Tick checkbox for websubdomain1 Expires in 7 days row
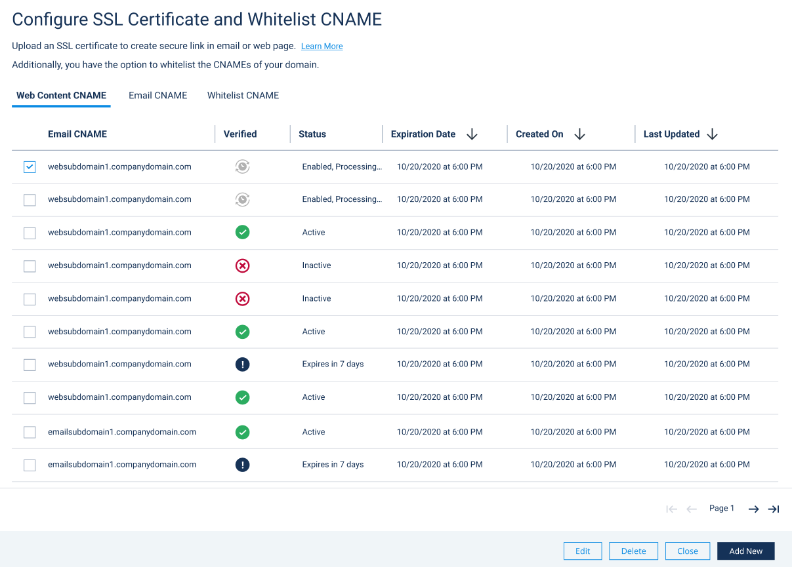792x567 pixels. 30,364
